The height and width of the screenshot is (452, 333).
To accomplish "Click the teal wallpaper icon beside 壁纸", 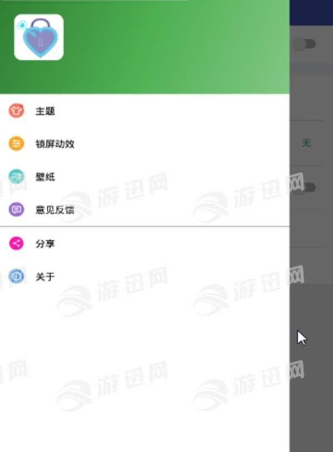I will tap(17, 177).
